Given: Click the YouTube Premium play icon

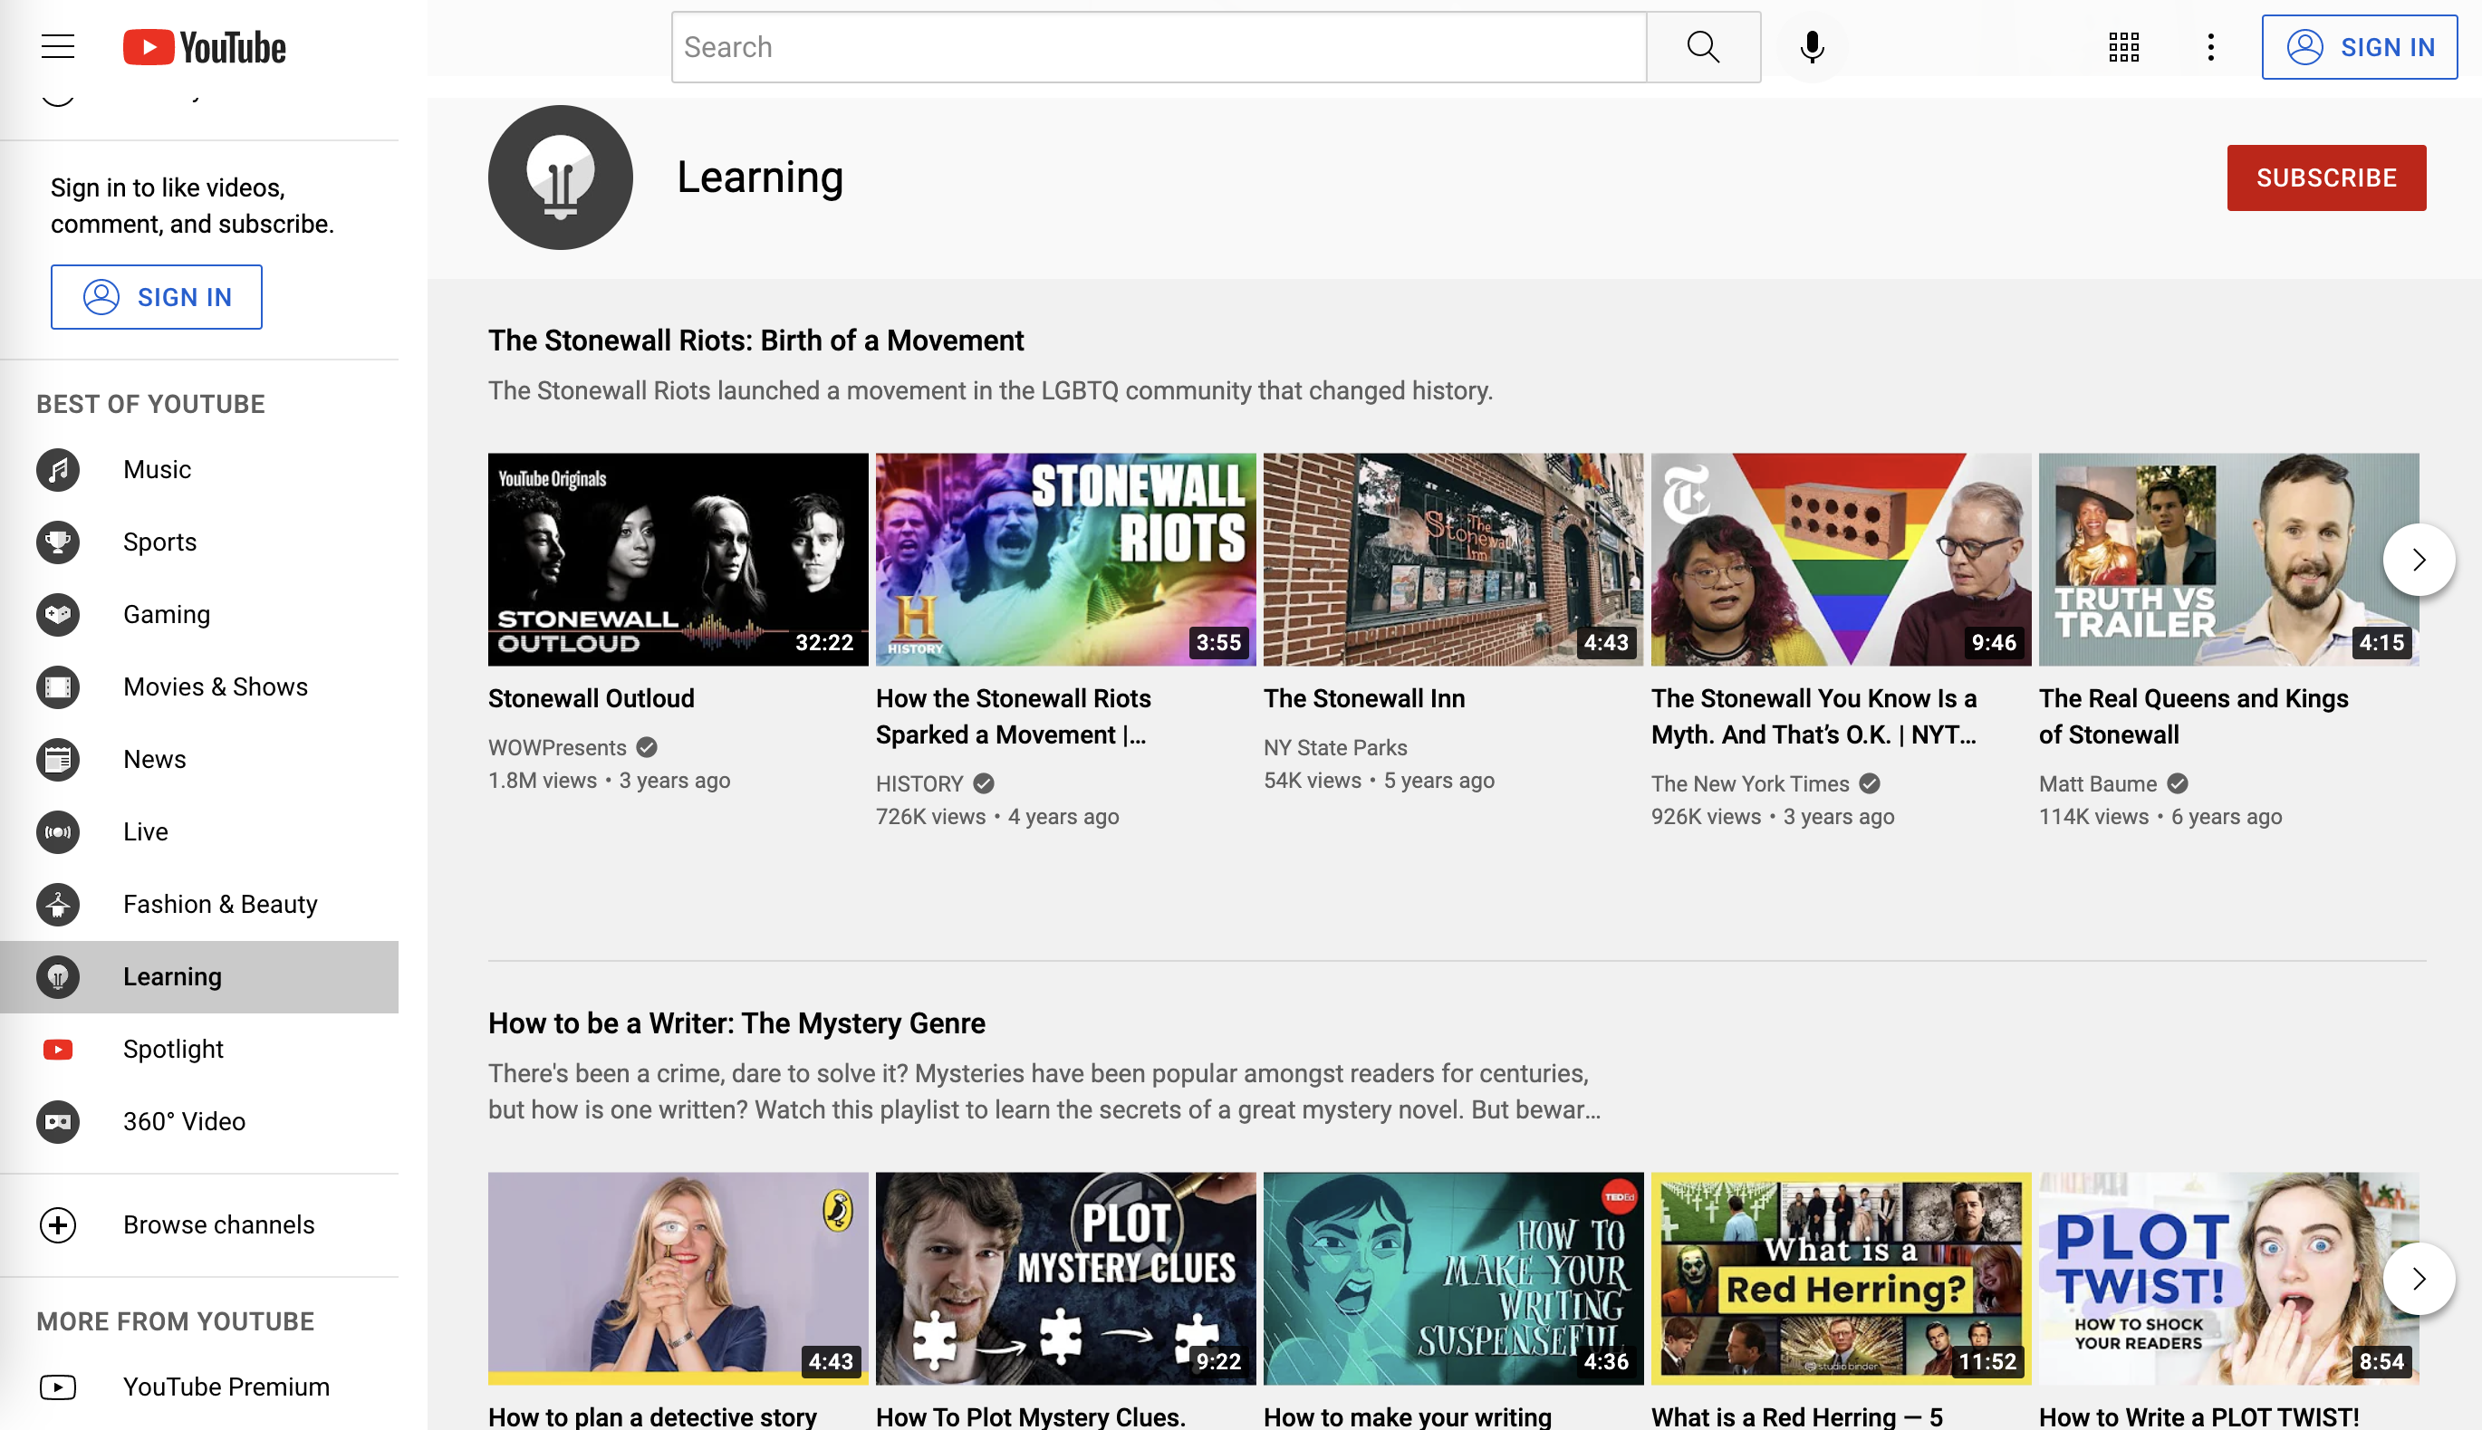Looking at the screenshot, I should click(58, 1387).
